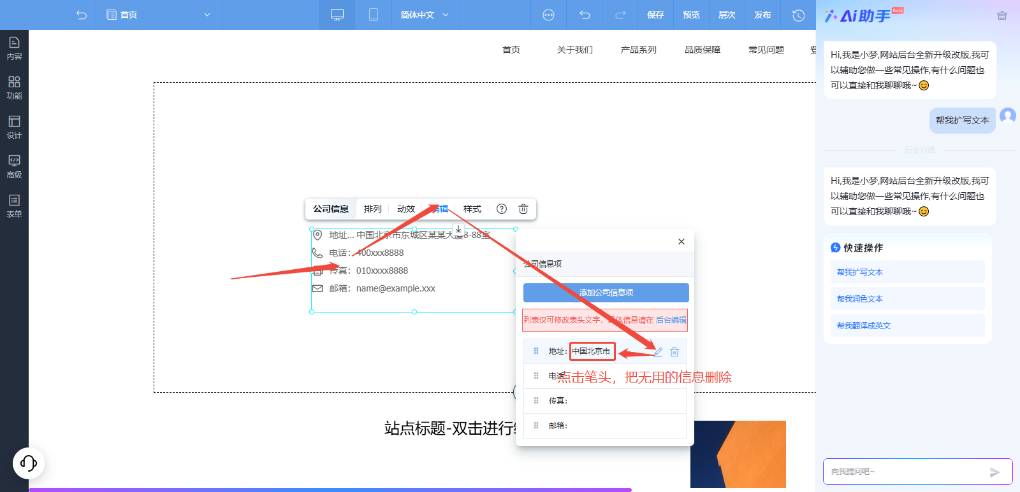Click the history clock icon in toolbar
Screen dimensions: 1020x492
click(x=798, y=15)
